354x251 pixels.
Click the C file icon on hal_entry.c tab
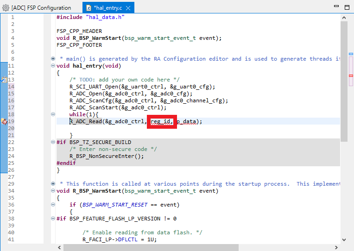pos(88,8)
